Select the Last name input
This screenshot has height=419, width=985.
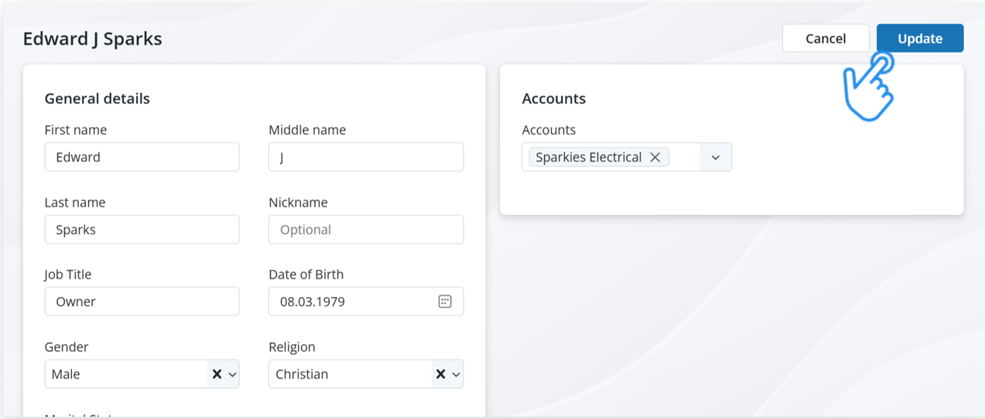(x=142, y=230)
